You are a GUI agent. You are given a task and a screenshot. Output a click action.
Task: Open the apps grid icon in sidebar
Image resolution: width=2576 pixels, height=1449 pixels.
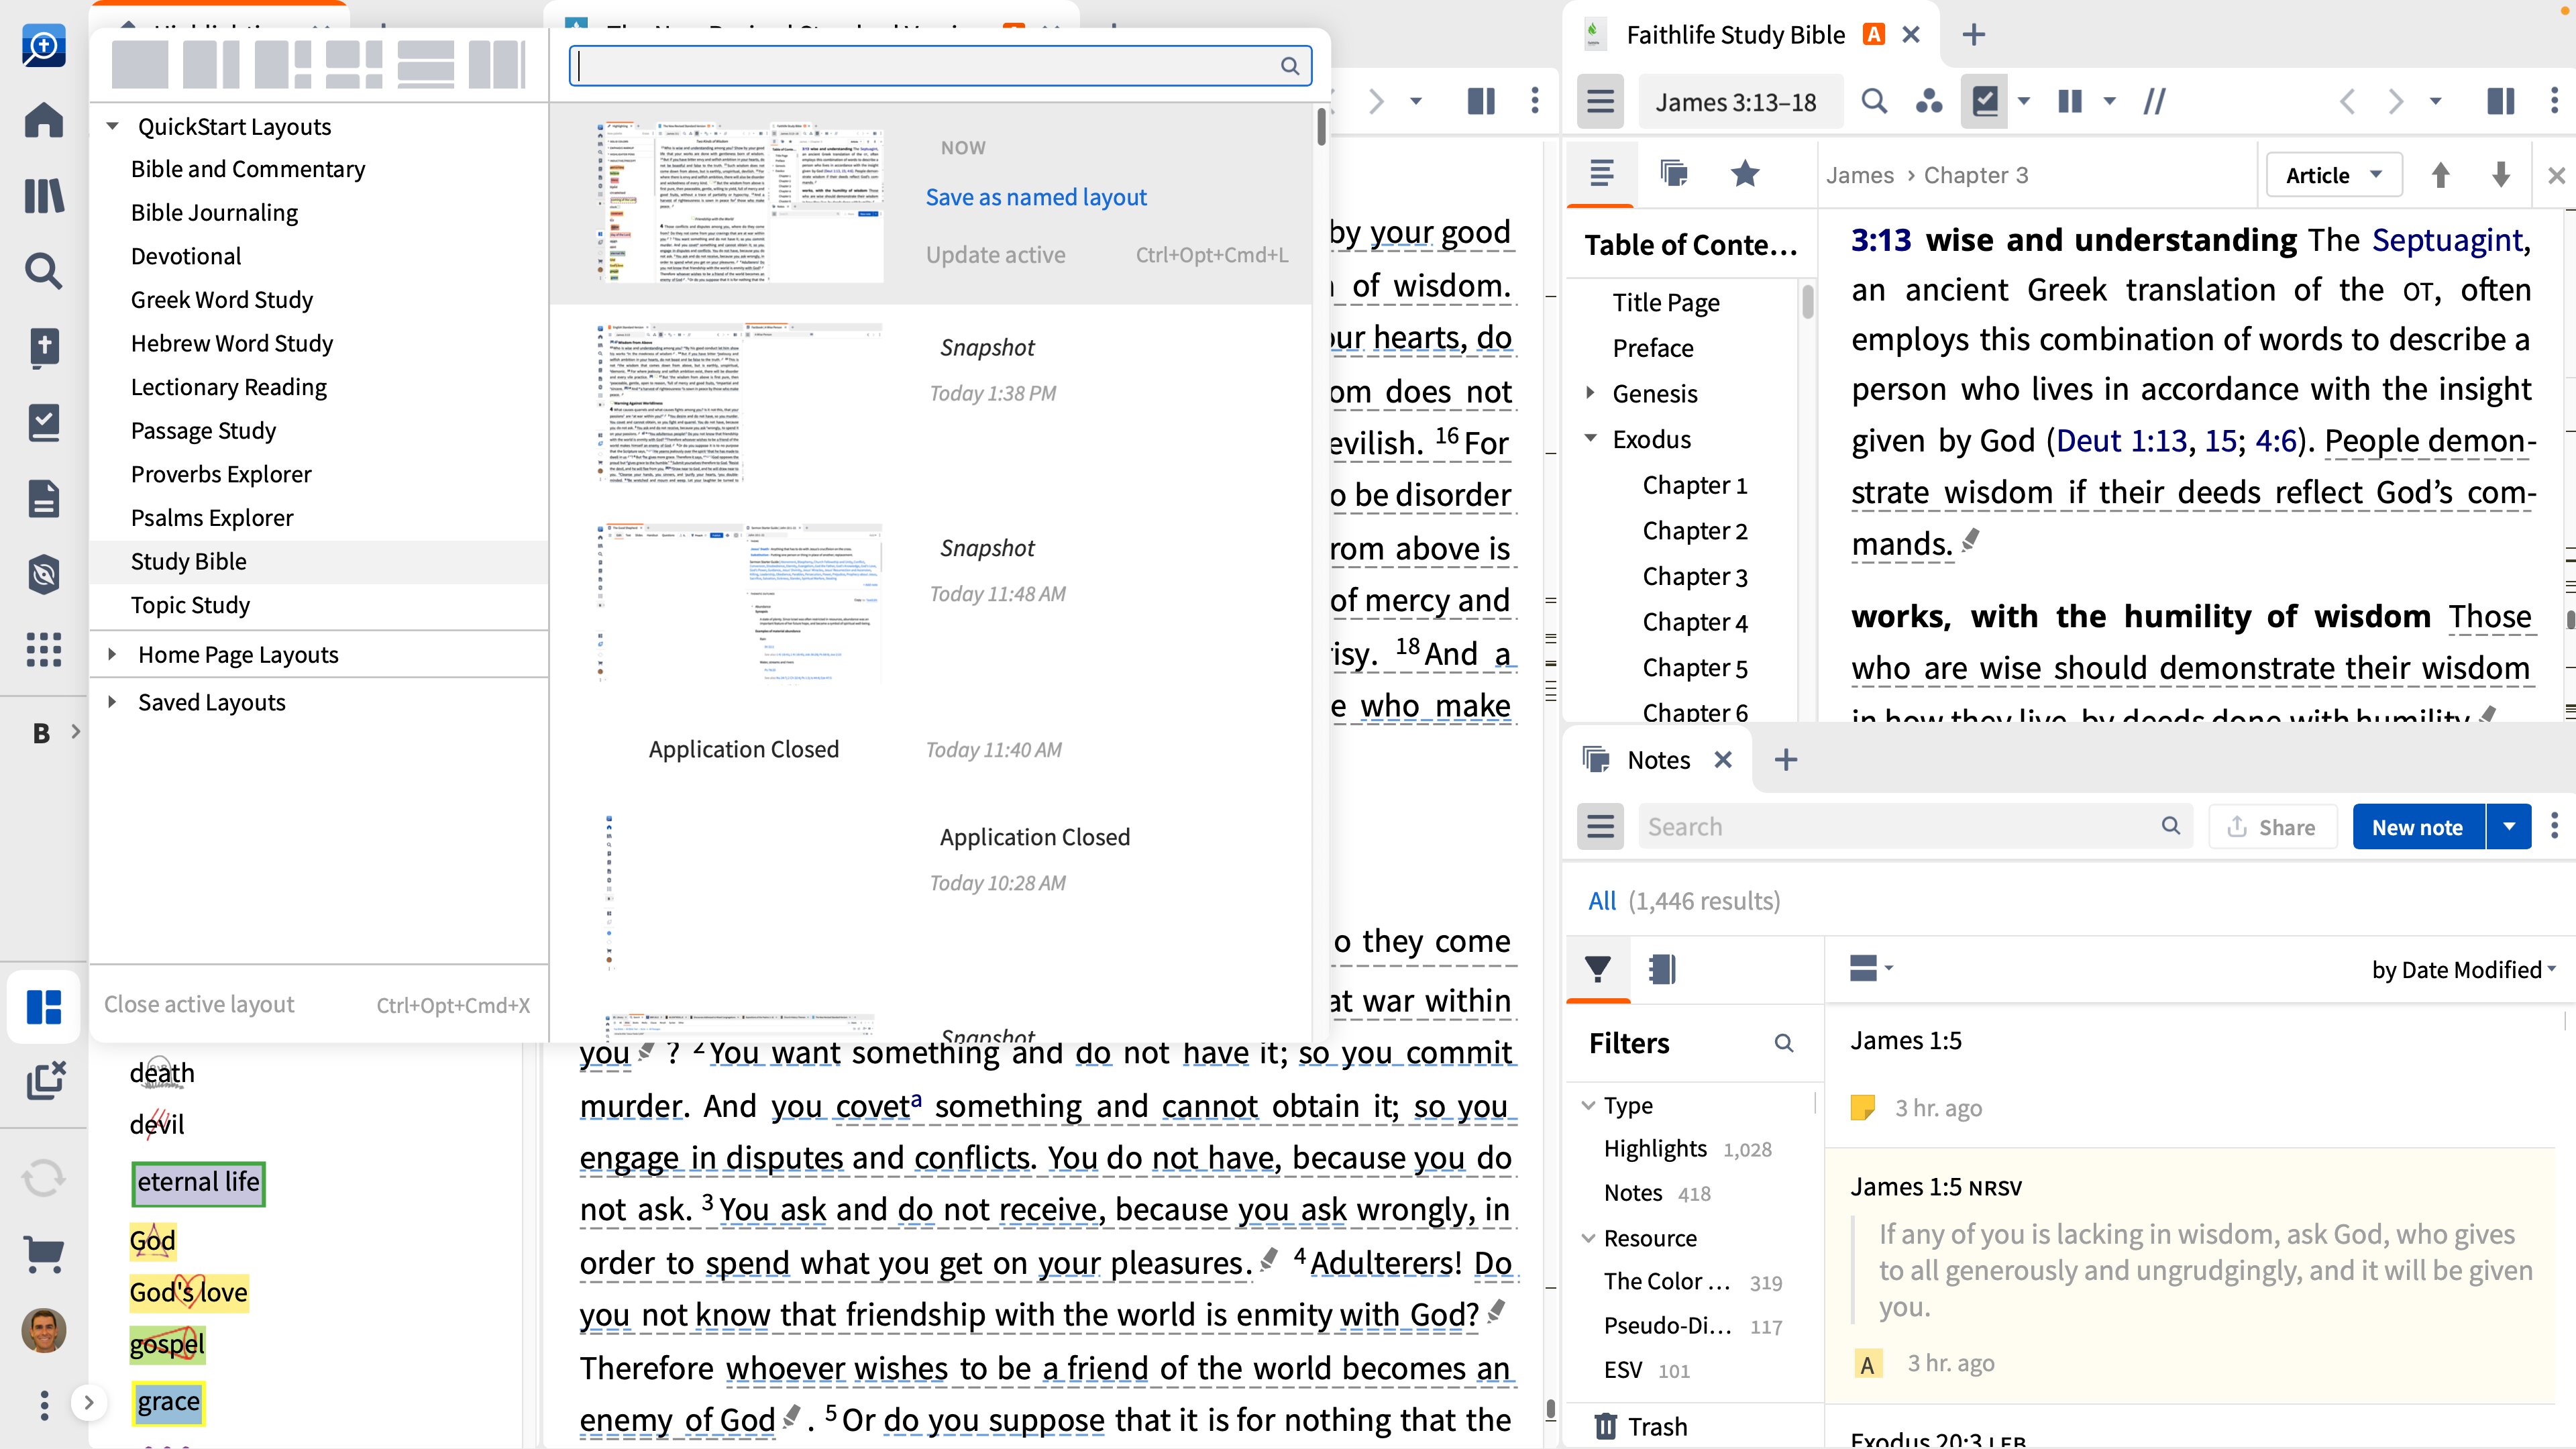tap(43, 650)
